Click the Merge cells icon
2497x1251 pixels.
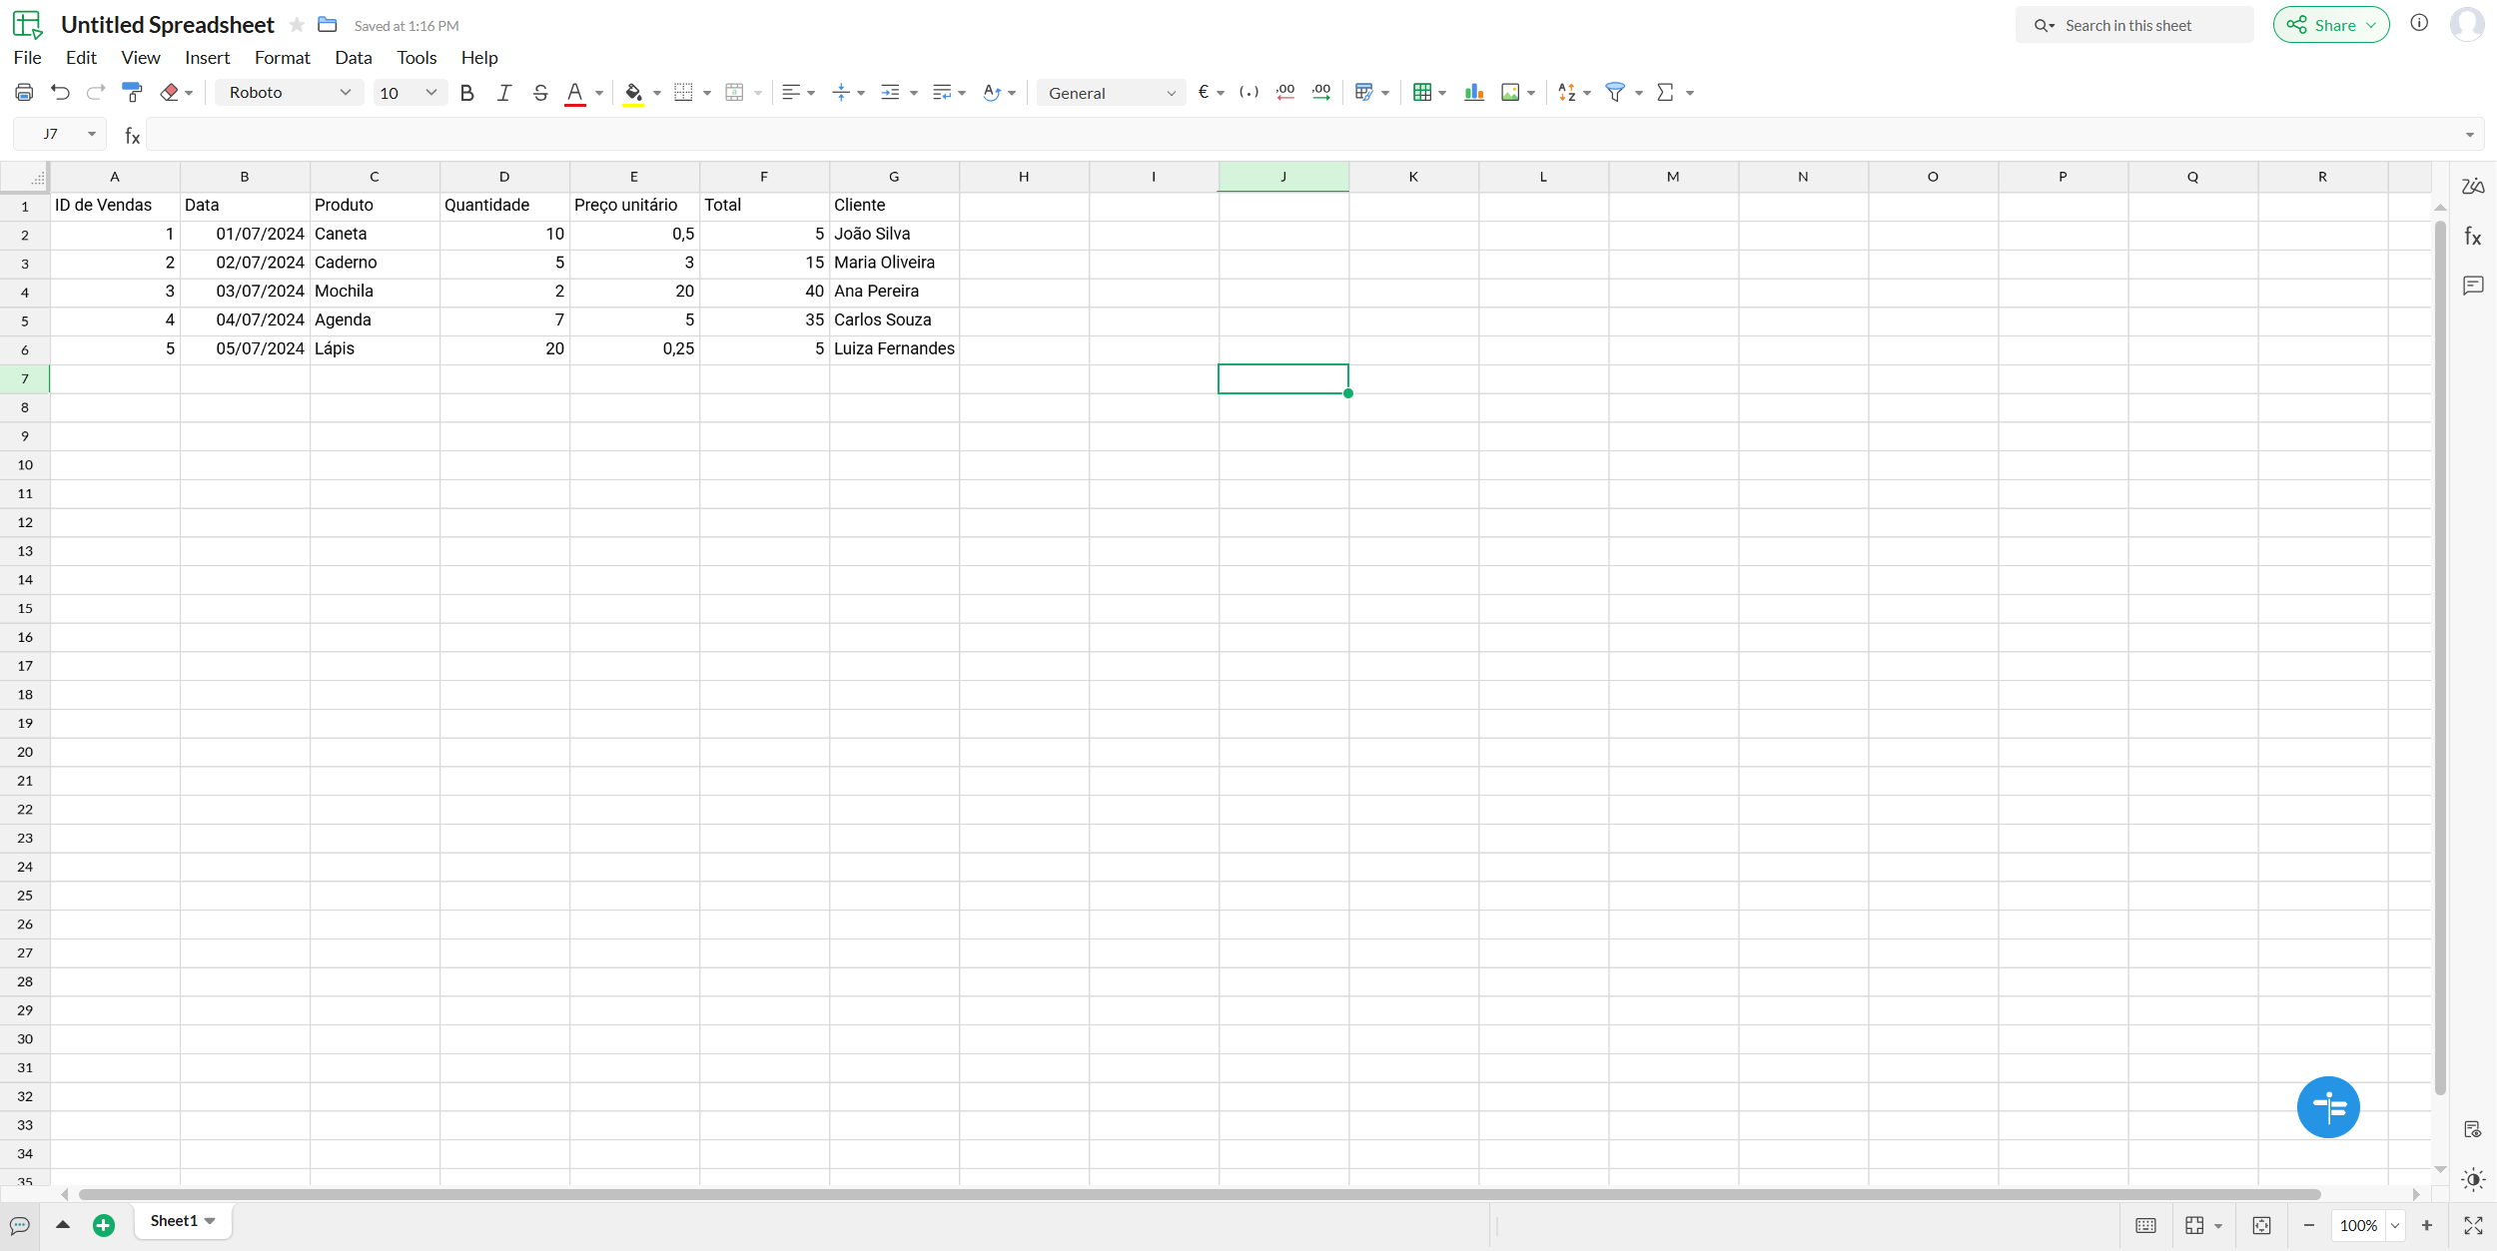734,93
